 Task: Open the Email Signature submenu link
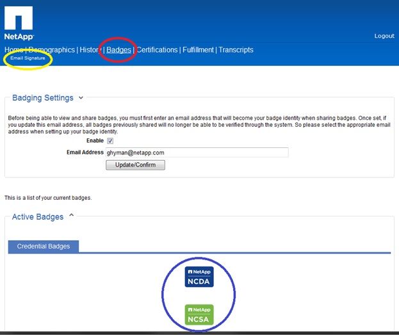coord(28,58)
